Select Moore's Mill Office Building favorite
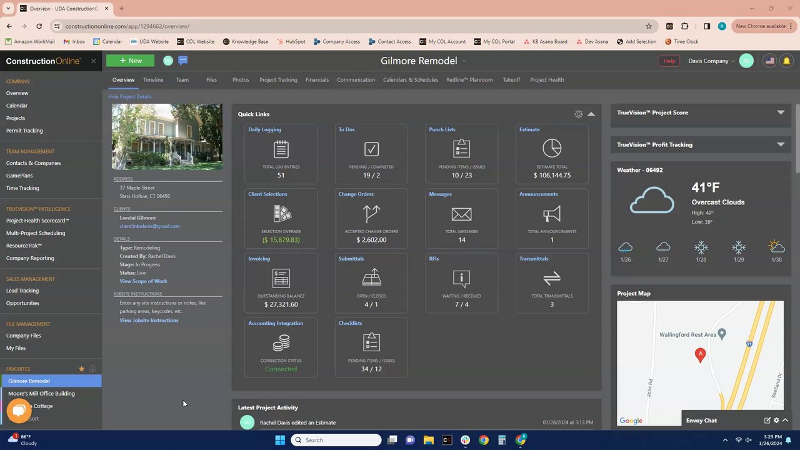Screen dimensions: 800x450 tap(41, 394)
